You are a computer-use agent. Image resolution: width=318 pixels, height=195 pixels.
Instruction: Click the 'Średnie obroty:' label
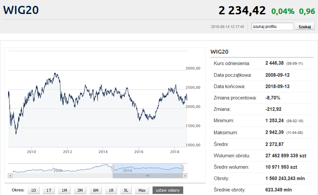pos(229,190)
